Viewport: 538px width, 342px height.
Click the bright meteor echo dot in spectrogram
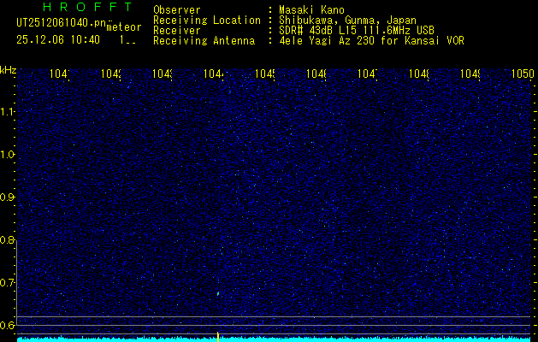[218, 293]
